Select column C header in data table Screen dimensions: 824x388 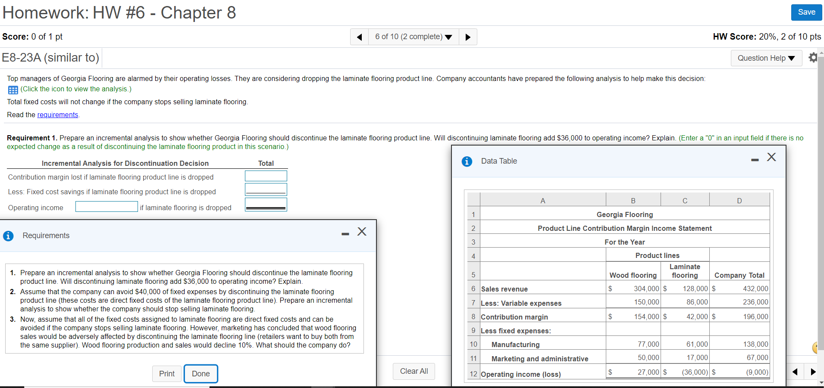pyautogui.click(x=685, y=200)
